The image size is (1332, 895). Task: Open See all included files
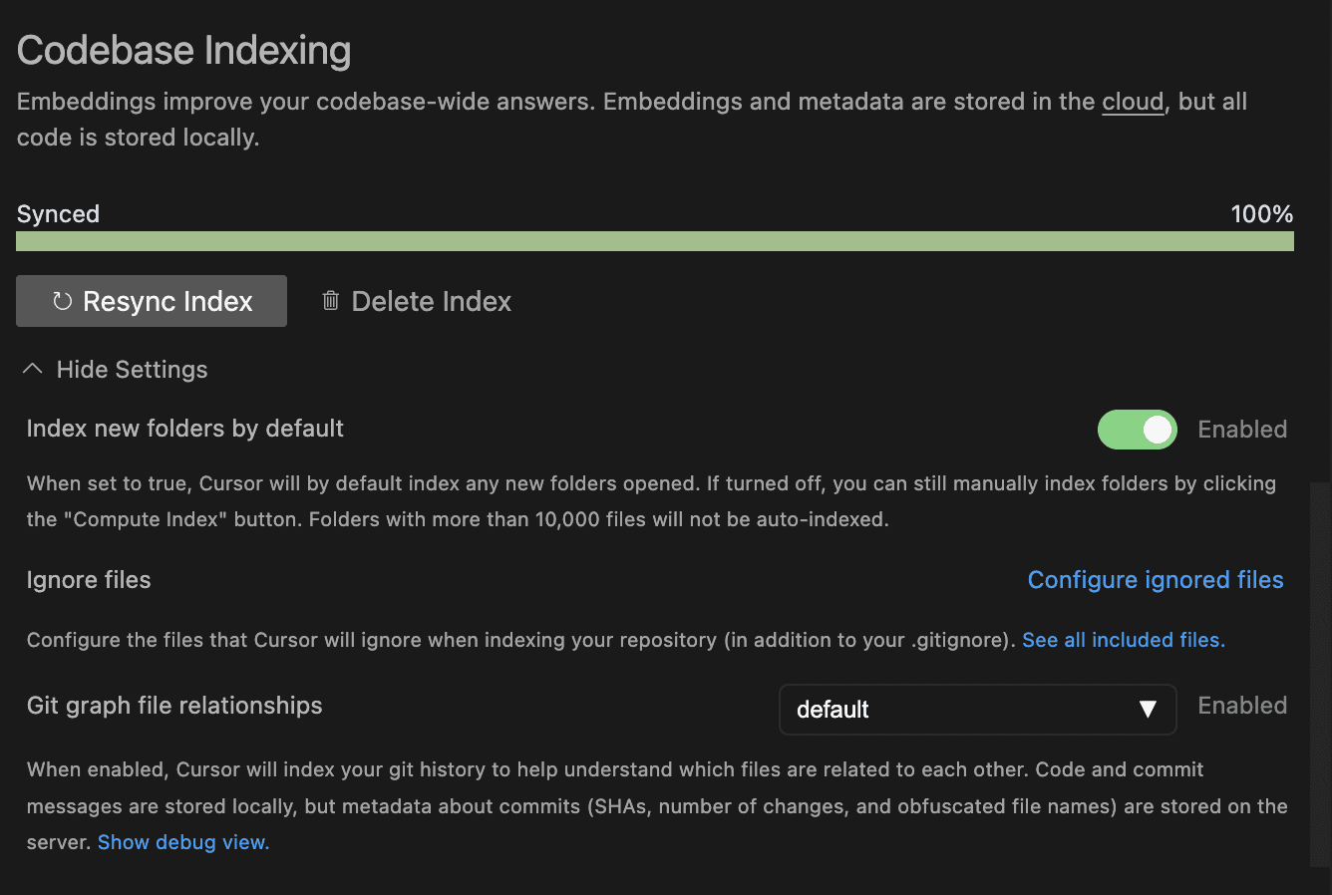tap(1123, 639)
